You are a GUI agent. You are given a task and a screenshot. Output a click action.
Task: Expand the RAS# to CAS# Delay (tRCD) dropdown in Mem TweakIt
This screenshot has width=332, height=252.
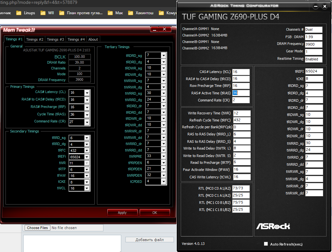pos(87,100)
